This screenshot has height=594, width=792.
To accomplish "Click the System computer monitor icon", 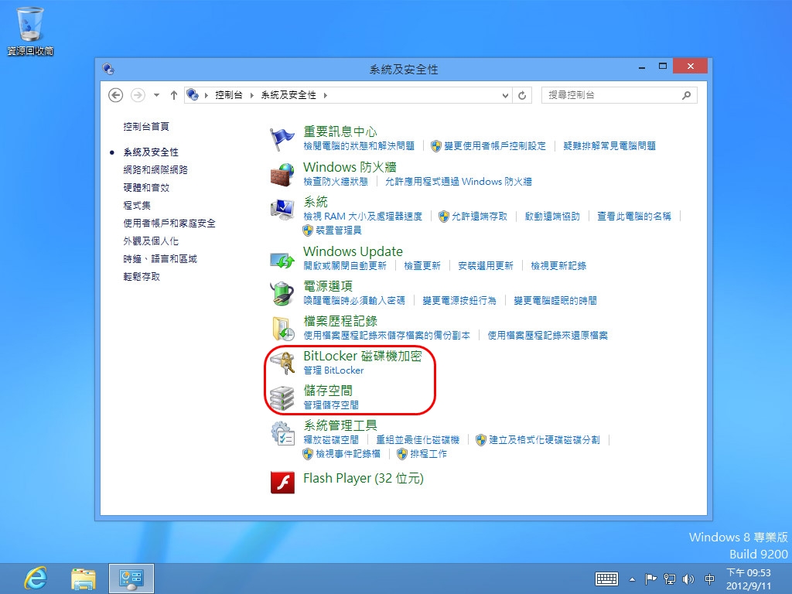I will point(282,209).
